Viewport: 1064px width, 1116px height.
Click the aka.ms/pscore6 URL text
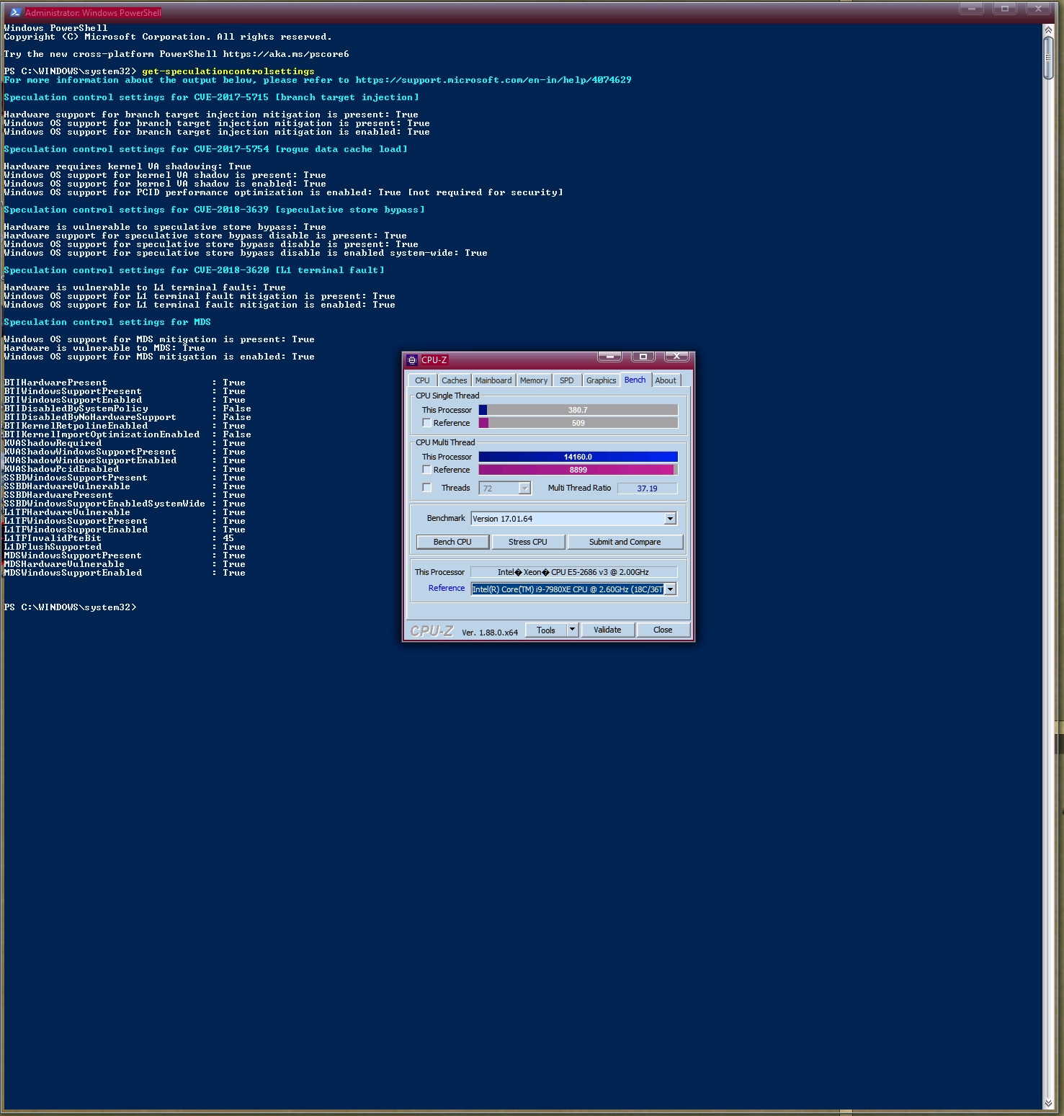[x=286, y=54]
